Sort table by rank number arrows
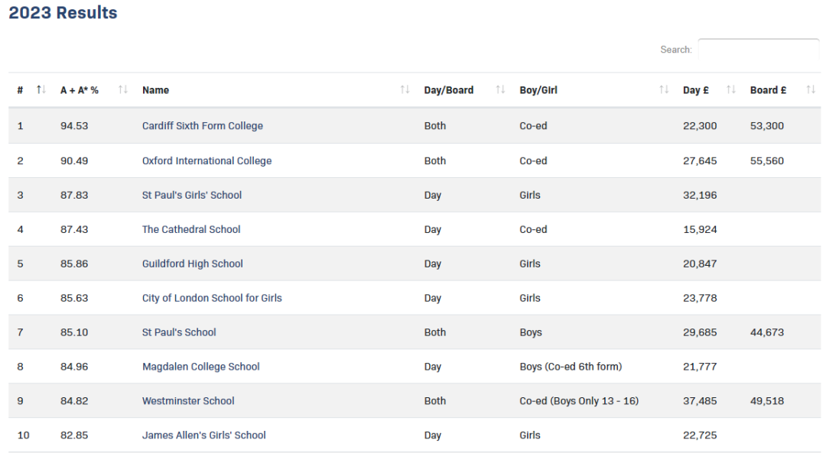 41,90
